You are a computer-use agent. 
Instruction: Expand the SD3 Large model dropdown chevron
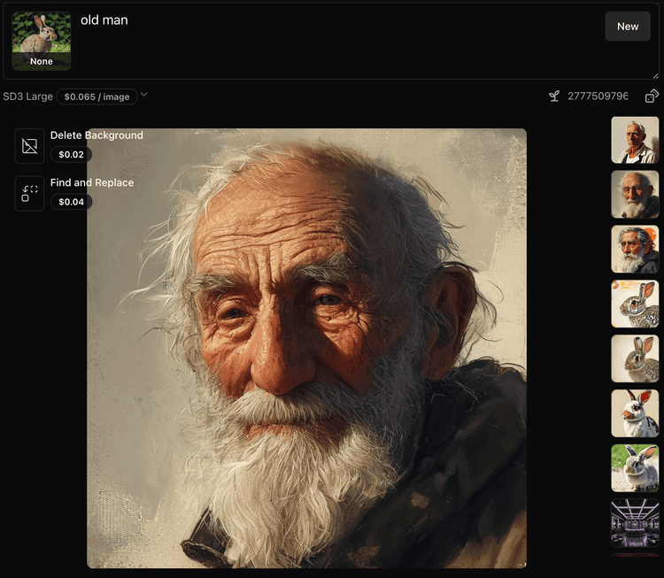144,96
